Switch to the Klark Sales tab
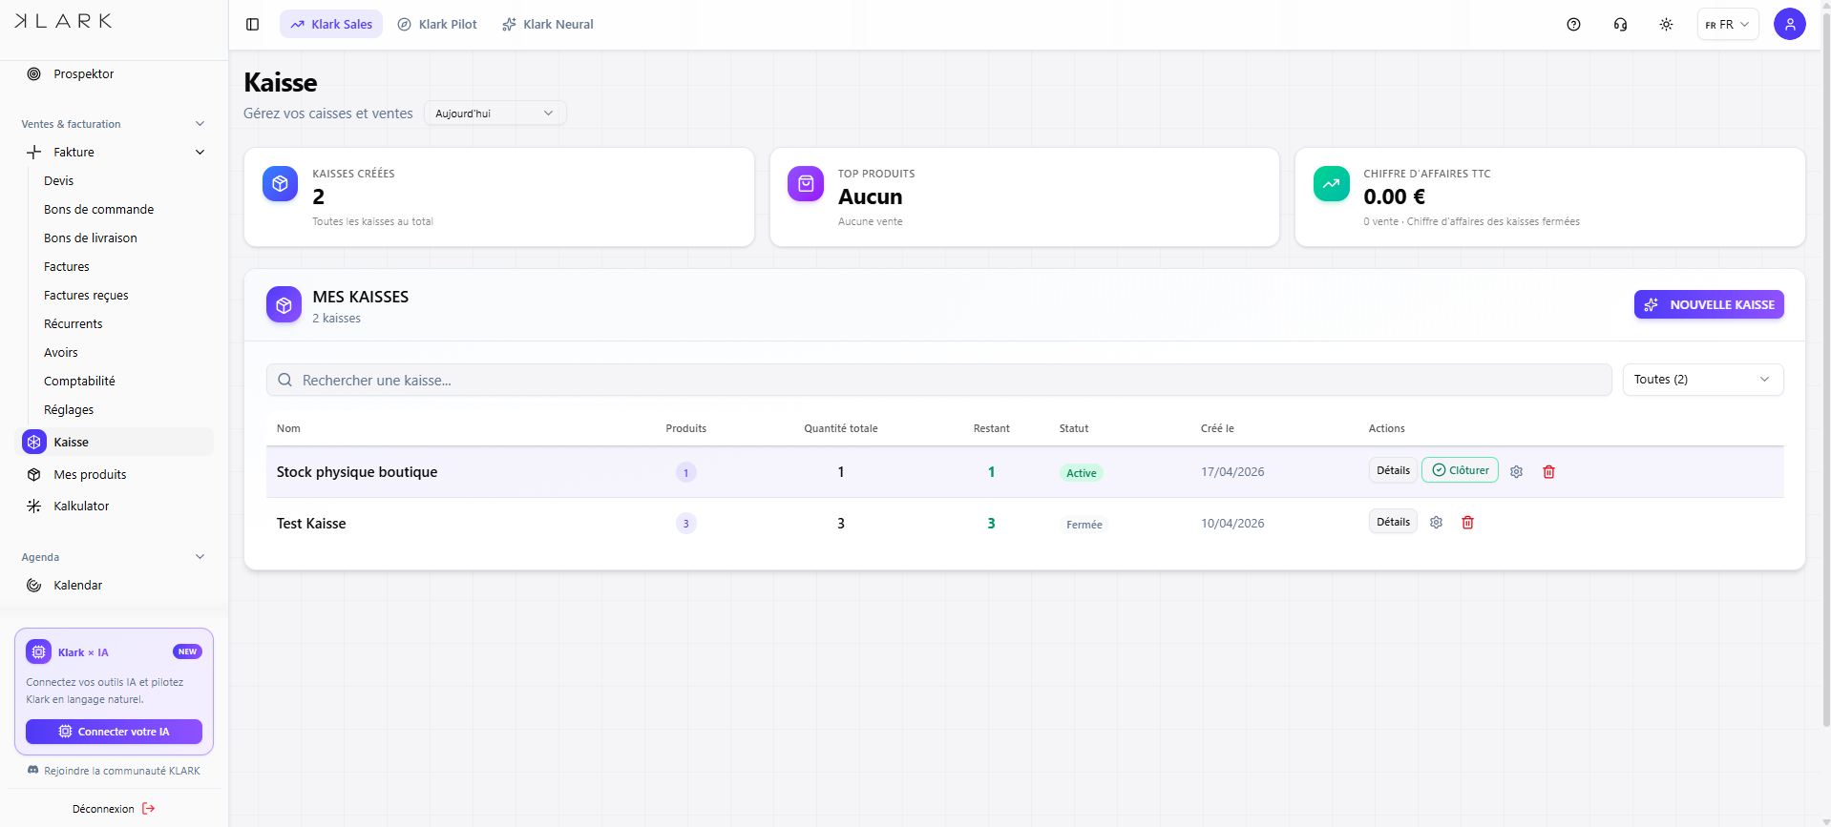The width and height of the screenshot is (1831, 827). [331, 25]
